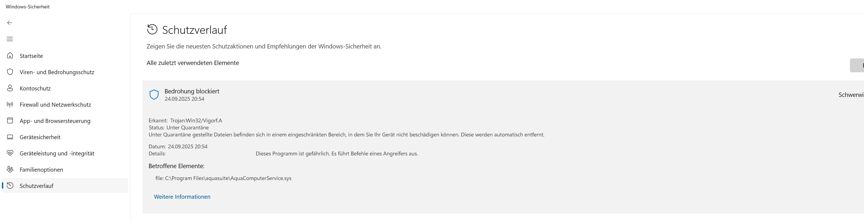
Task: Open the Weitere Informationen link
Action: [182, 197]
